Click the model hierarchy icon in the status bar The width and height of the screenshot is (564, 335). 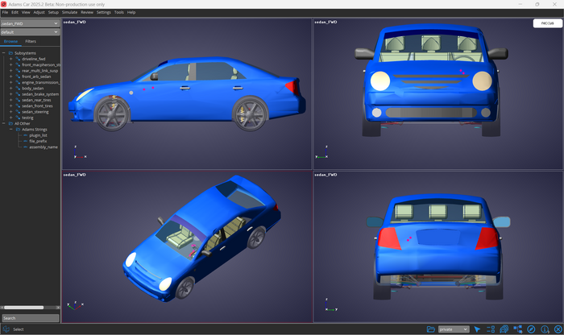517,329
